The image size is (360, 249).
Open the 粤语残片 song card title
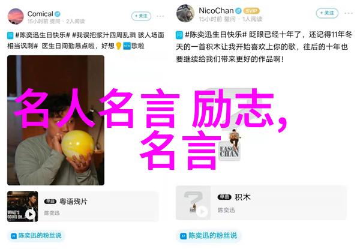click(73, 202)
